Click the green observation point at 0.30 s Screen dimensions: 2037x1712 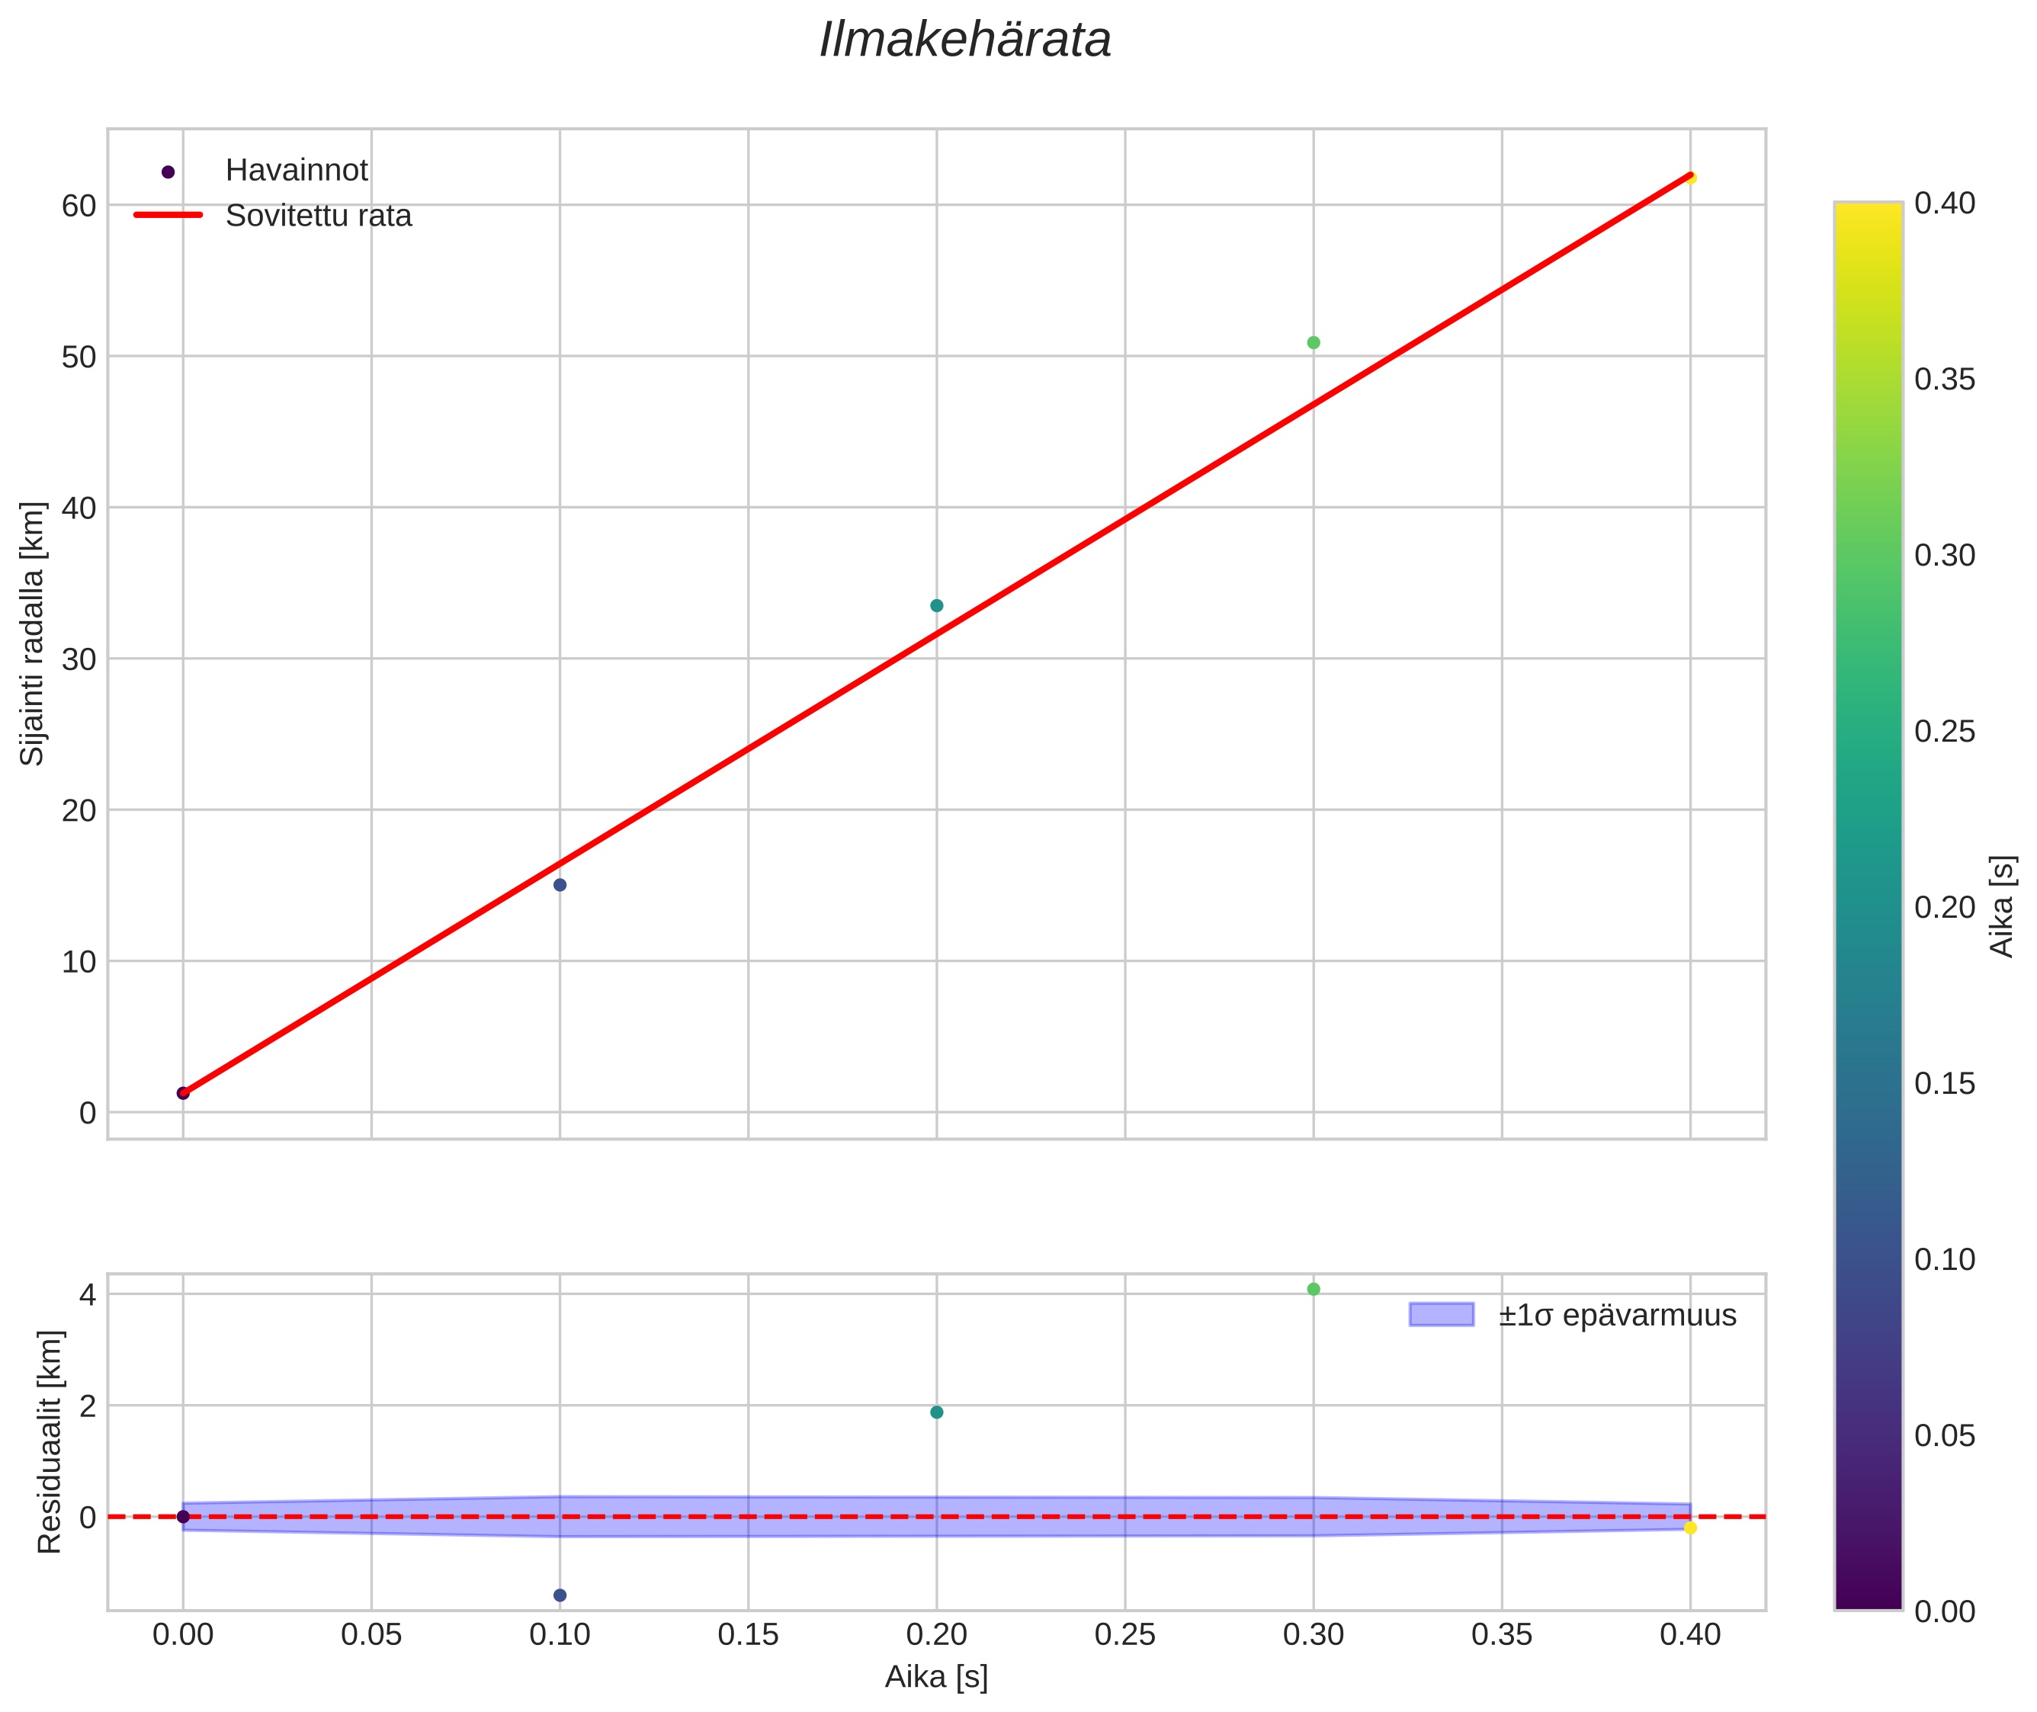click(x=1313, y=342)
